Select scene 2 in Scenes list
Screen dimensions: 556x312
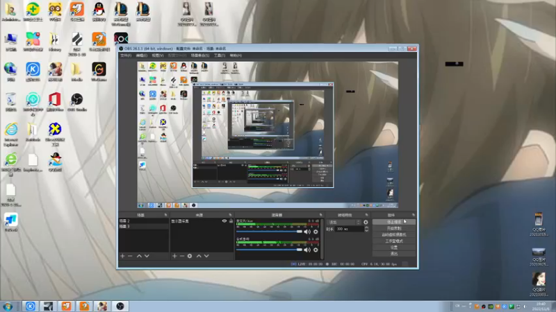pyautogui.click(x=144, y=220)
